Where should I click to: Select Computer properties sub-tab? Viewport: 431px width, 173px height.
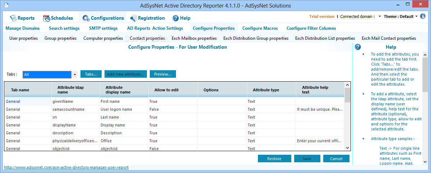[103, 38]
